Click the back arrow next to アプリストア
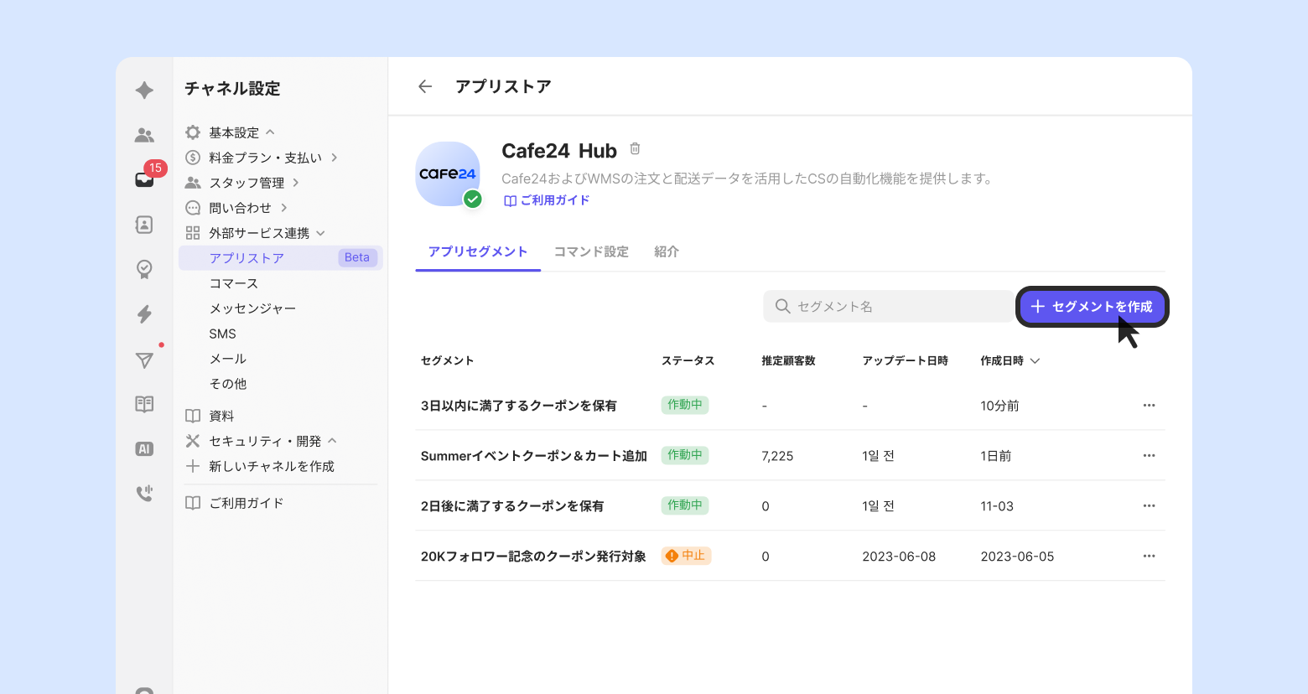This screenshot has width=1308, height=694. [425, 86]
